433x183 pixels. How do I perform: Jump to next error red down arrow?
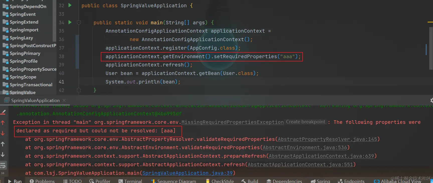pos(3,133)
